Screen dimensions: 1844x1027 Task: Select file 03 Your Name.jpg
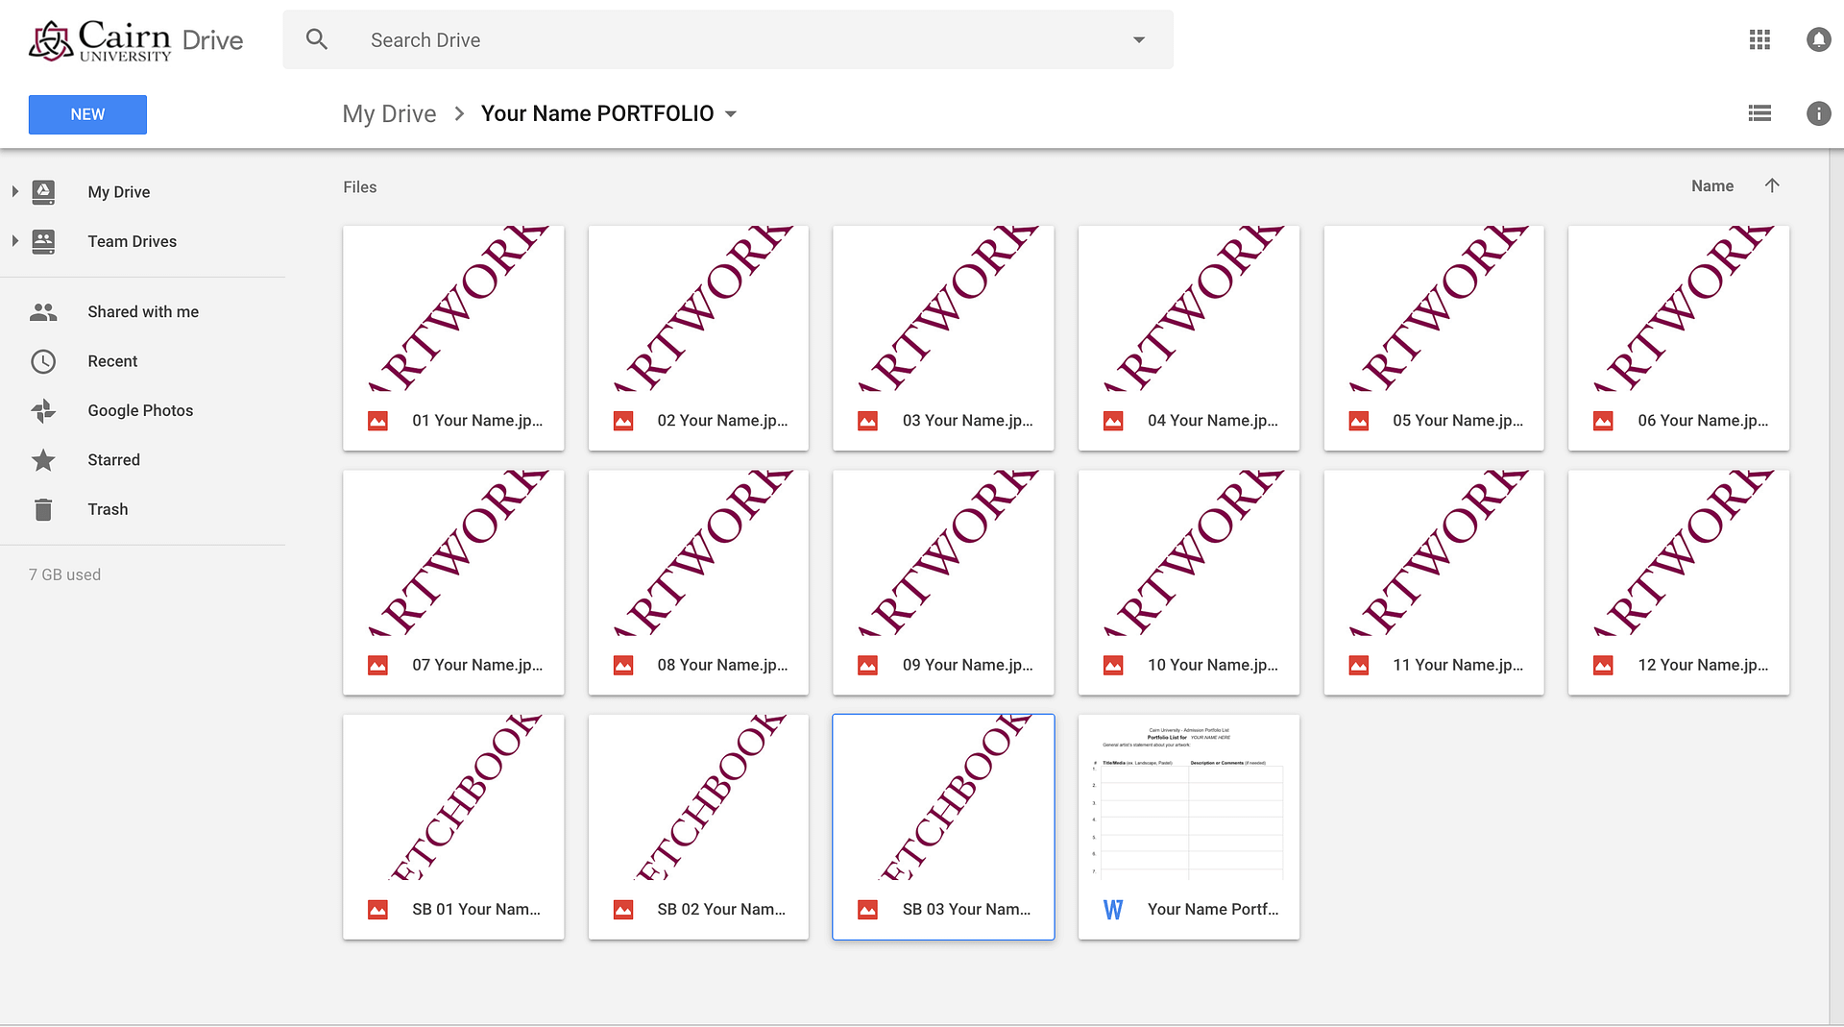click(x=943, y=338)
